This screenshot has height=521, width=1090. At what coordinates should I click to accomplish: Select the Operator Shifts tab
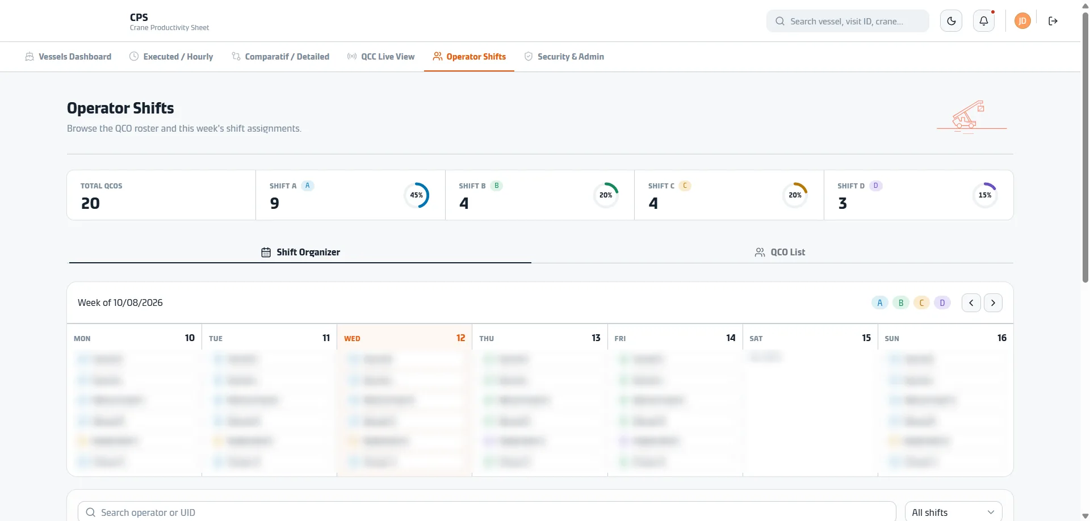pyautogui.click(x=469, y=57)
